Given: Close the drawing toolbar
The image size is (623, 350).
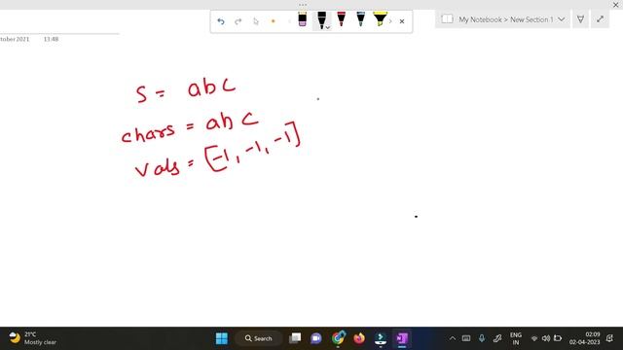Looking at the screenshot, I should [402, 21].
